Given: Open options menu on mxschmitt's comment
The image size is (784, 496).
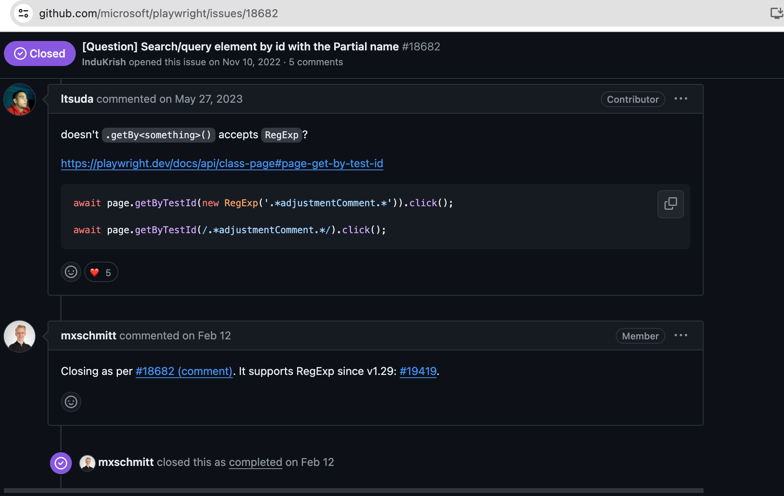Looking at the screenshot, I should pos(681,335).
